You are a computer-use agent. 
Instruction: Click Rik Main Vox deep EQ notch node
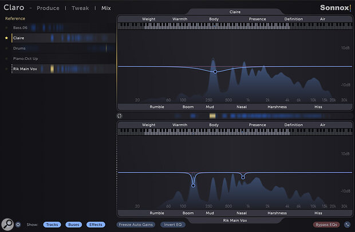[x=193, y=186]
